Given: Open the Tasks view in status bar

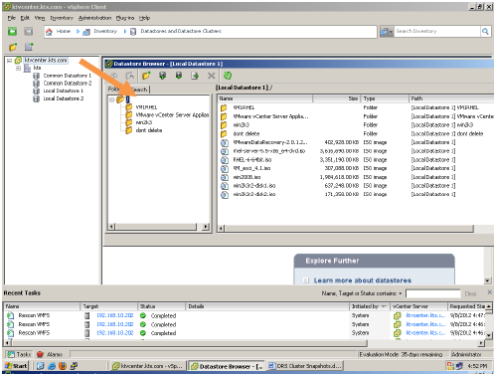Looking at the screenshot, I should [19, 354].
